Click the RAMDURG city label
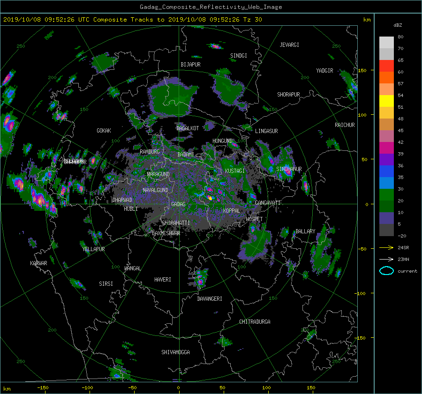 tap(150, 152)
